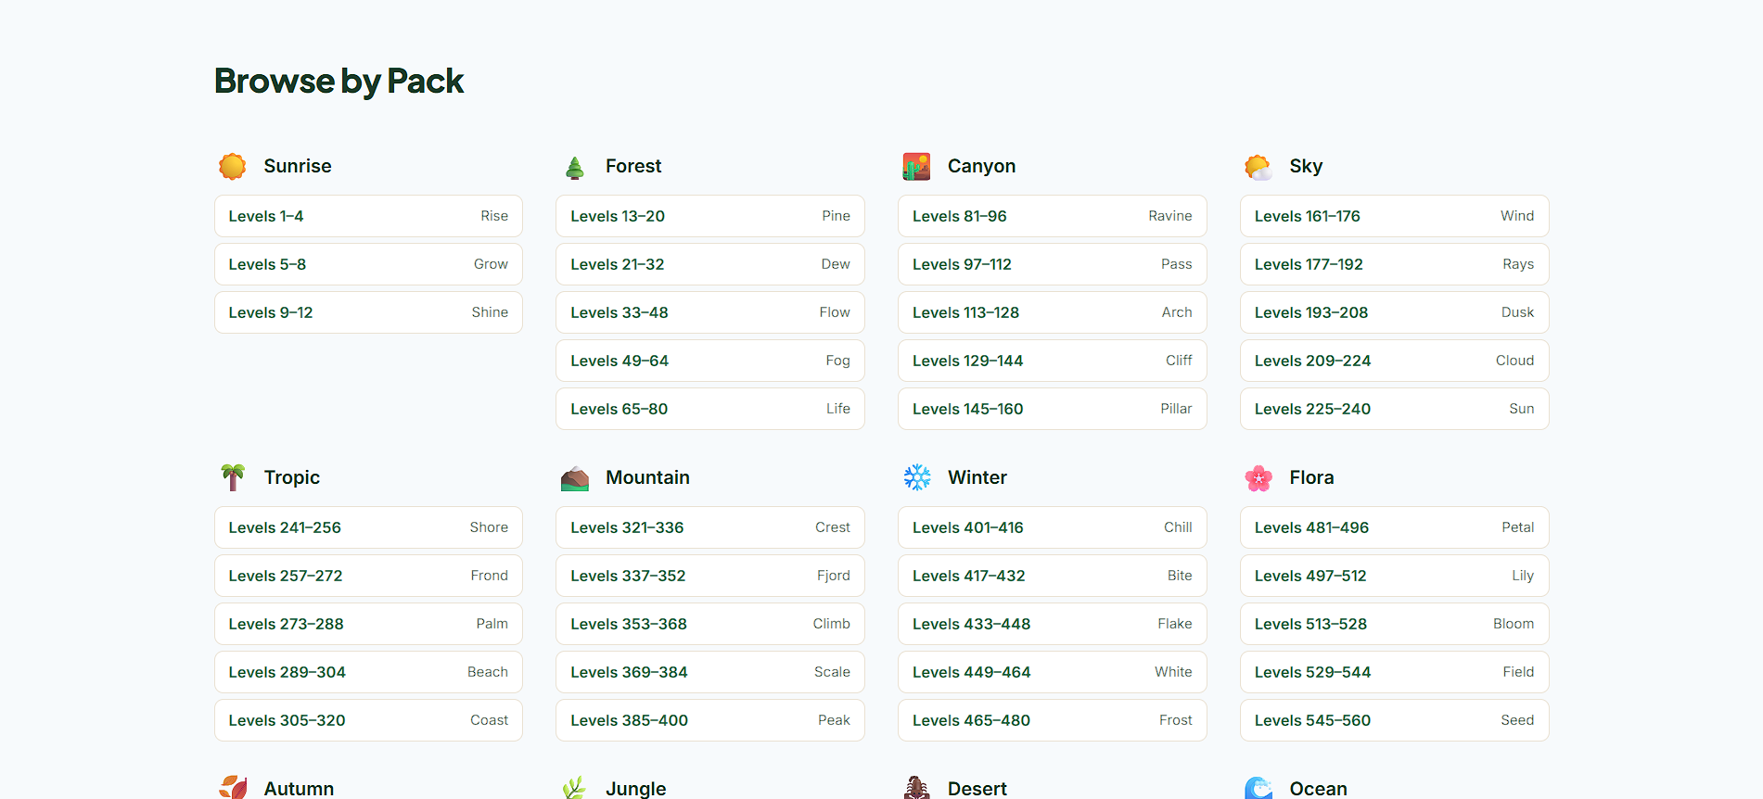Click the Forest pack tree icon
Image resolution: width=1763 pixels, height=799 pixels.
(x=575, y=167)
